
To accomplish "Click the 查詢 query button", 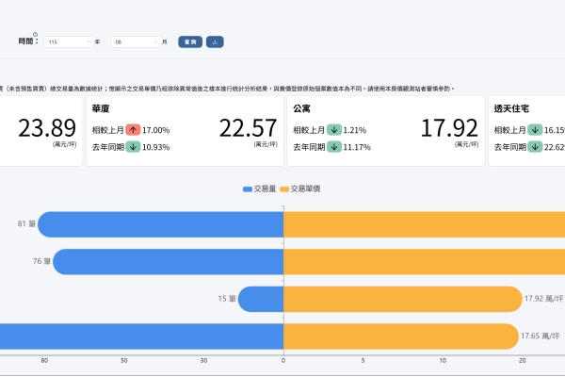I will pyautogui.click(x=190, y=41).
